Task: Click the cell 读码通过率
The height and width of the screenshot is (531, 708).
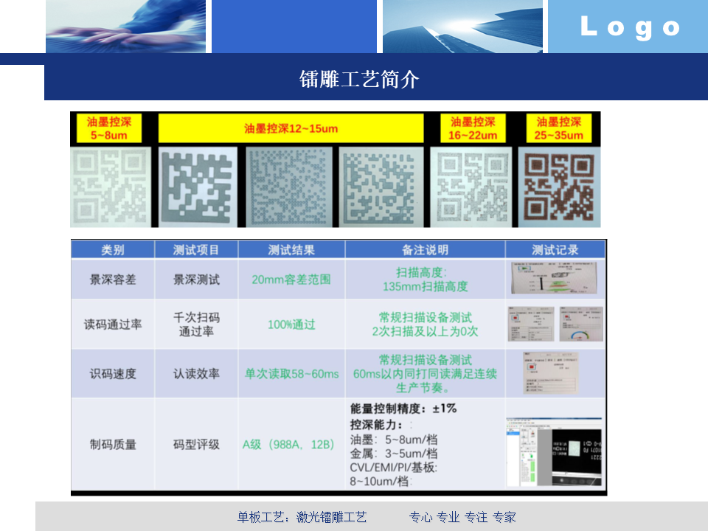Action: click(112, 324)
